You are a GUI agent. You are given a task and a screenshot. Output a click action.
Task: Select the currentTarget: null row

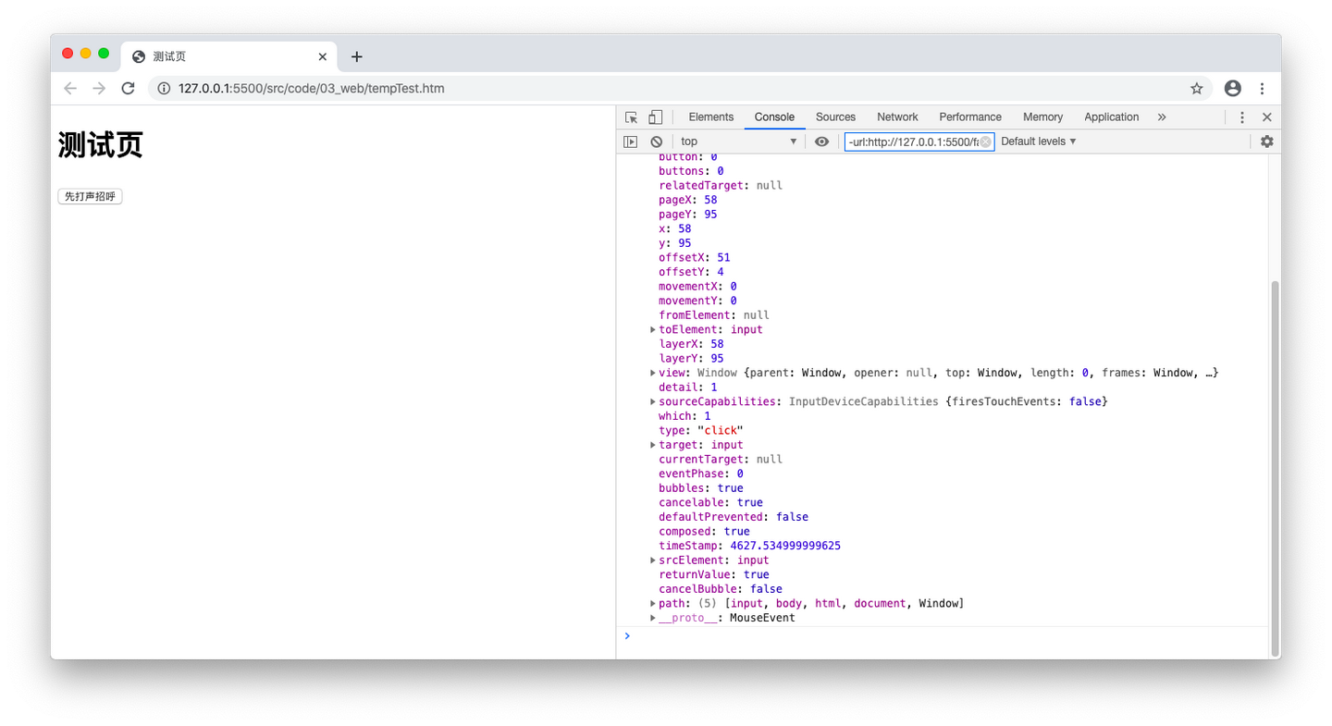(721, 460)
